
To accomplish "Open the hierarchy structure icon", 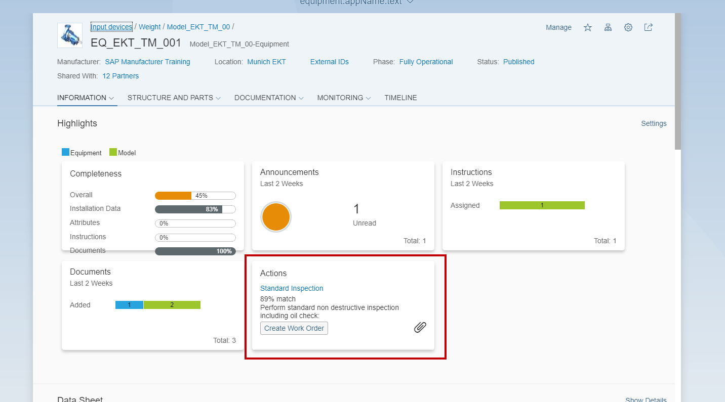I will [608, 27].
